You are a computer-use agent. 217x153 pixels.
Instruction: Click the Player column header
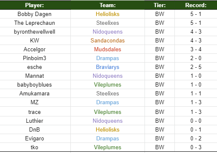pos(35,5)
